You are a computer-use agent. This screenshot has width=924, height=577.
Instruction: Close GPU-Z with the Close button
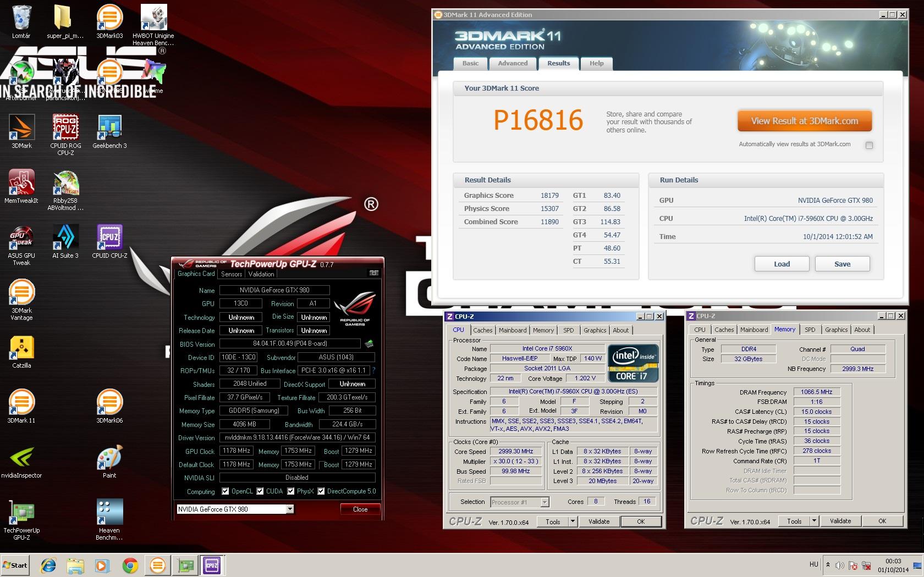(x=360, y=509)
